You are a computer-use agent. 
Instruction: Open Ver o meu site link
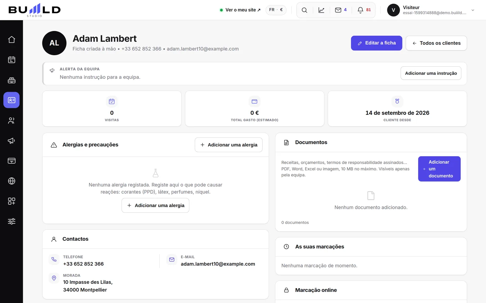(240, 10)
